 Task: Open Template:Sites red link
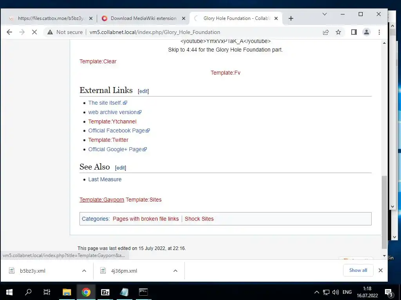click(x=143, y=200)
